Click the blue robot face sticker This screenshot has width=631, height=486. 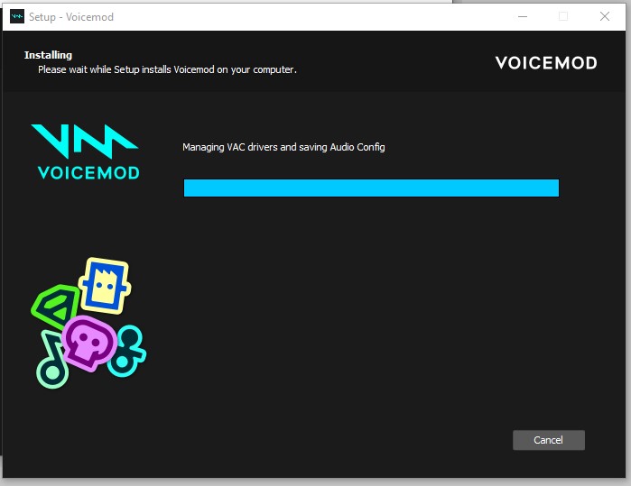[x=105, y=286]
